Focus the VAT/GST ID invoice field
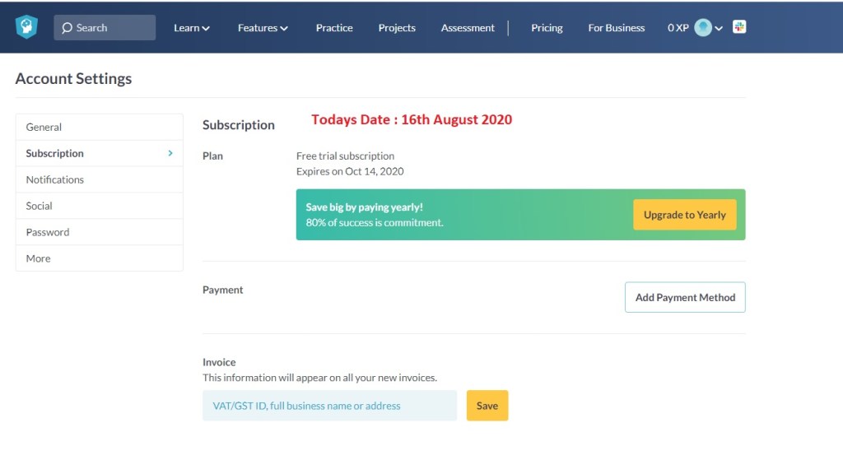Viewport: 843px width, 460px height. tap(329, 406)
